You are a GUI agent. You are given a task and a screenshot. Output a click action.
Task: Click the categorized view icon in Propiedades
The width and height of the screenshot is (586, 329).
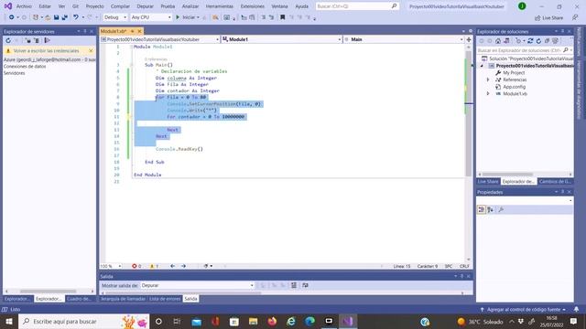pos(482,209)
